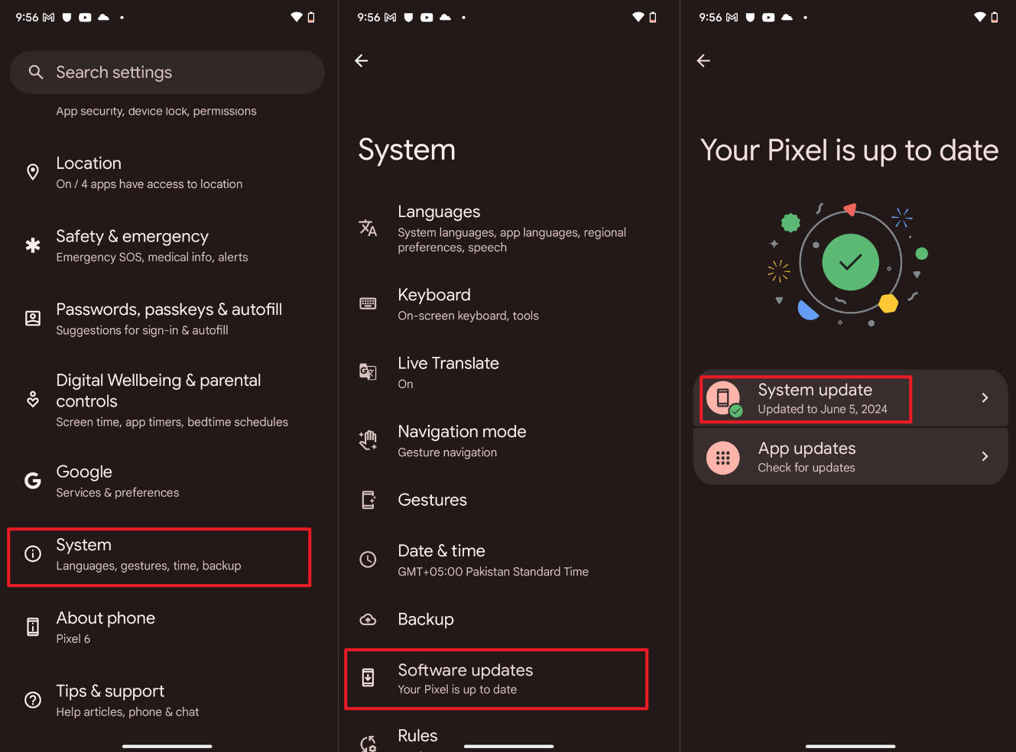Click "On / 4 apps have access to location"
Screen dimensions: 1016x752
click(x=149, y=184)
